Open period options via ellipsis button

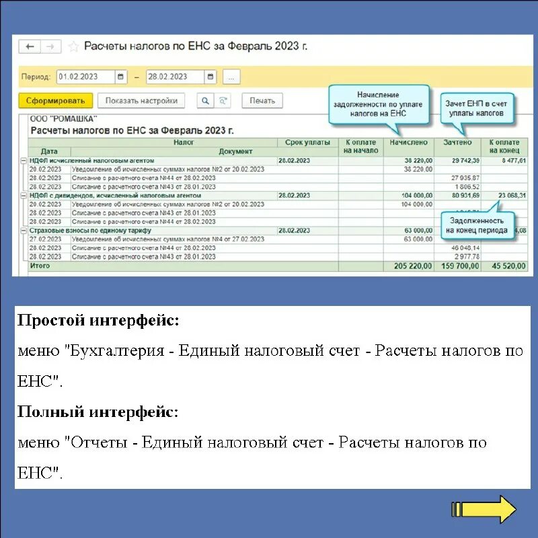(x=231, y=77)
